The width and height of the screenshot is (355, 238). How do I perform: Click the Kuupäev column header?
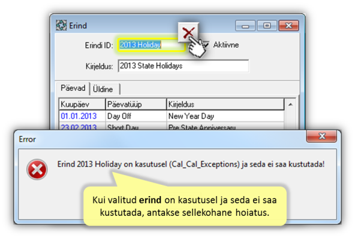(x=82, y=104)
